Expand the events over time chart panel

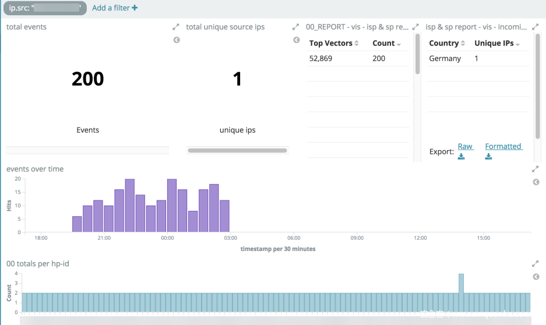(535, 169)
